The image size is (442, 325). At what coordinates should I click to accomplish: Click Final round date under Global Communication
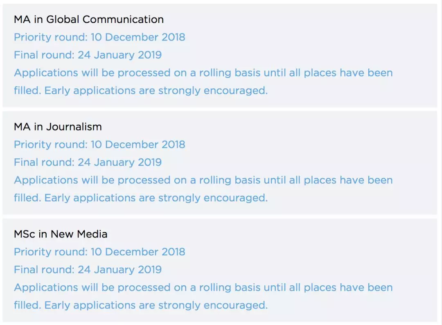(88, 55)
